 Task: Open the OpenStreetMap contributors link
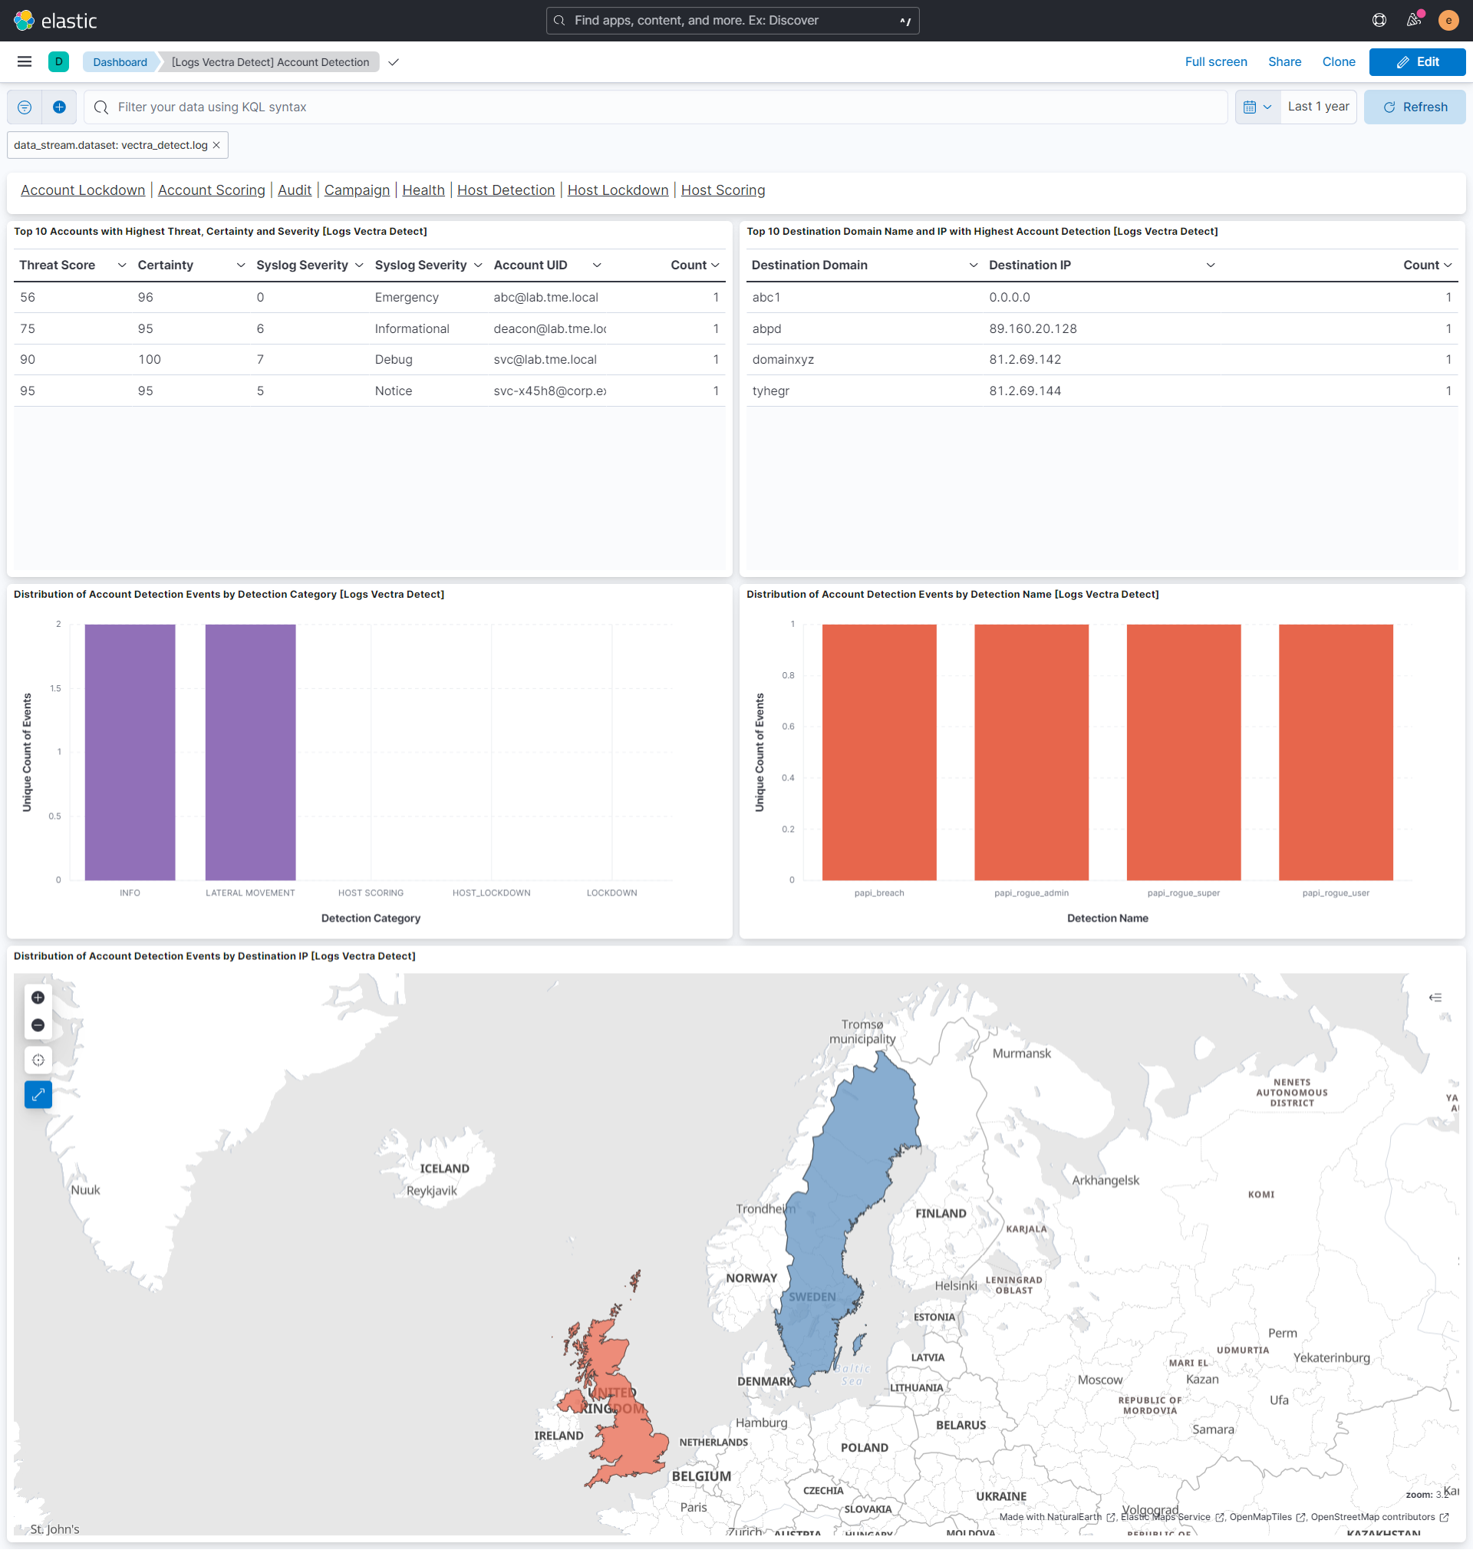(1379, 1517)
